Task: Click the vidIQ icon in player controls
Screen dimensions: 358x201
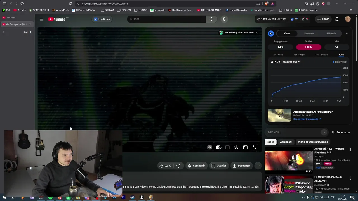Action: 209,147
